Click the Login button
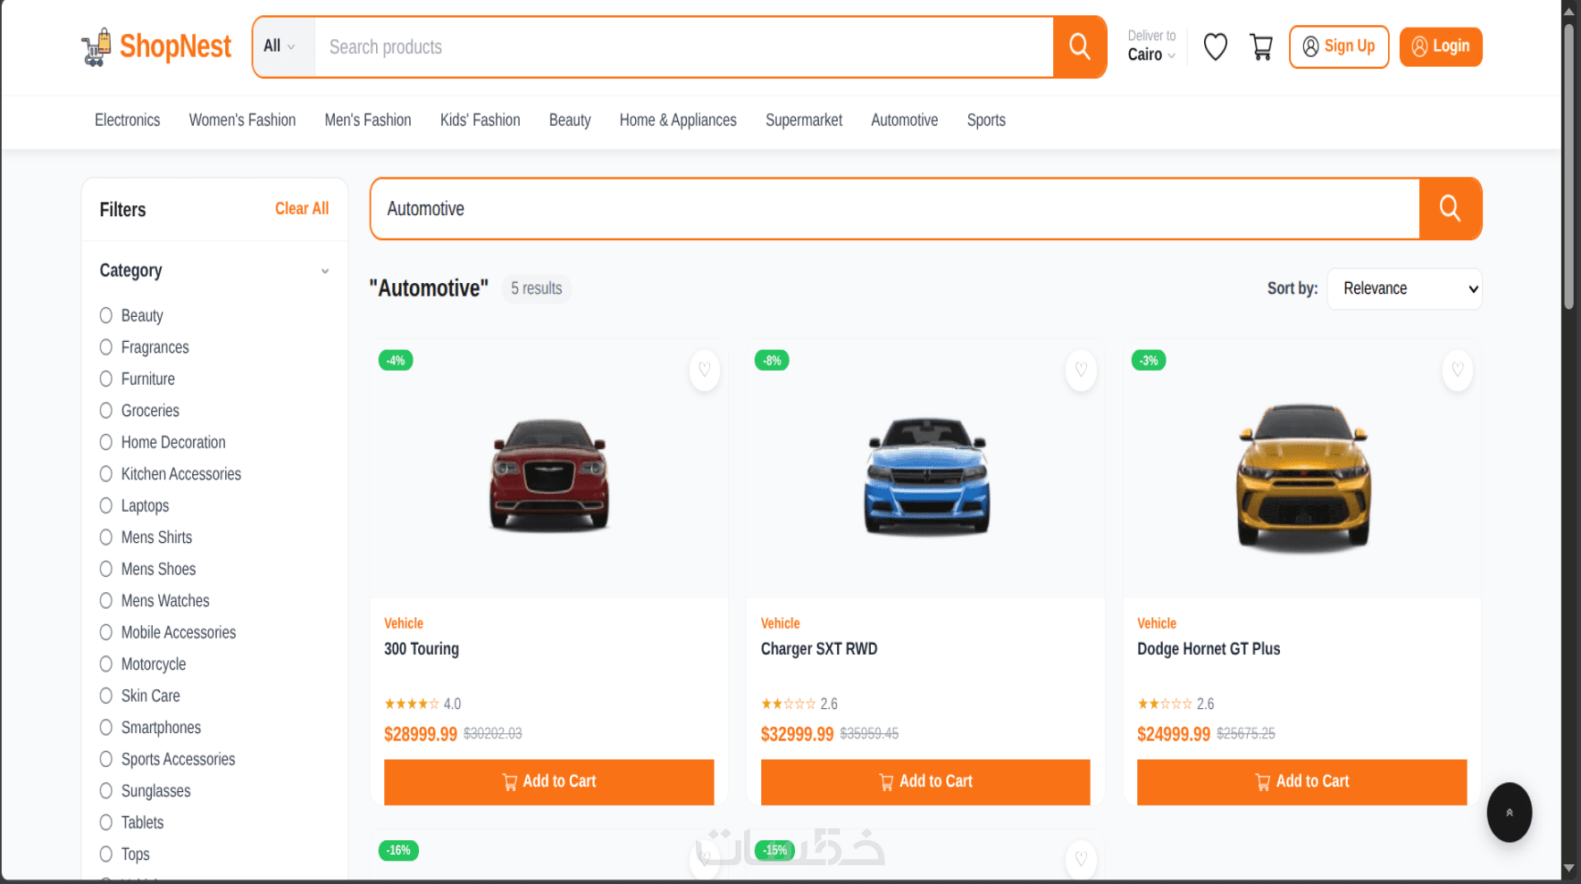This screenshot has height=884, width=1581. [x=1441, y=46]
